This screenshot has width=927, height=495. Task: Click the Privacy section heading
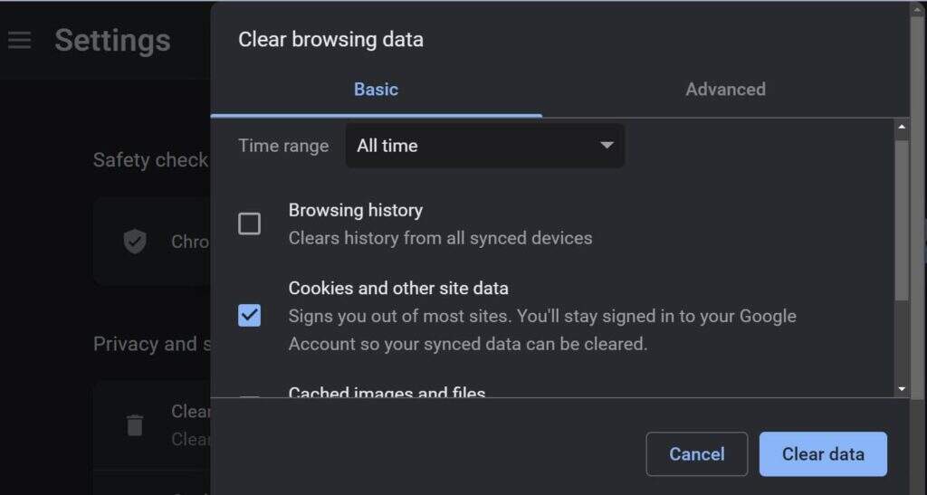[x=145, y=344]
